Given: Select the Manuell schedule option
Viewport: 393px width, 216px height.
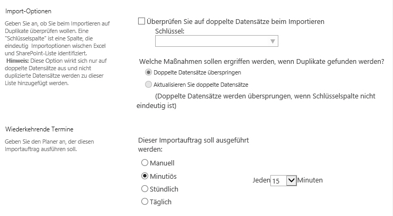Looking at the screenshot, I should [145, 163].
